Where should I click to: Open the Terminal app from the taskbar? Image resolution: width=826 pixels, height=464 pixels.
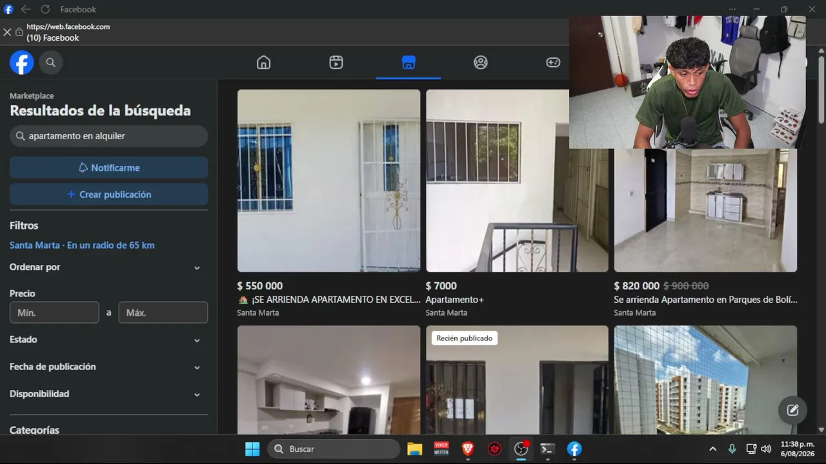547,449
